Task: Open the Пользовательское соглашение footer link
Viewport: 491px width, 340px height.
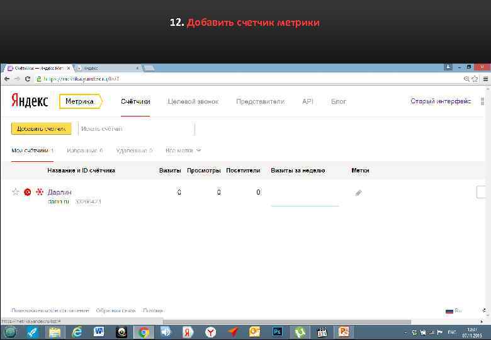Action: tap(50, 310)
